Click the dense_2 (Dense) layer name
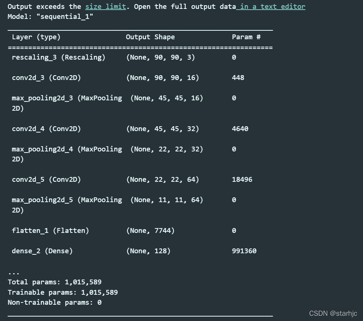The image size is (363, 321). [42, 251]
